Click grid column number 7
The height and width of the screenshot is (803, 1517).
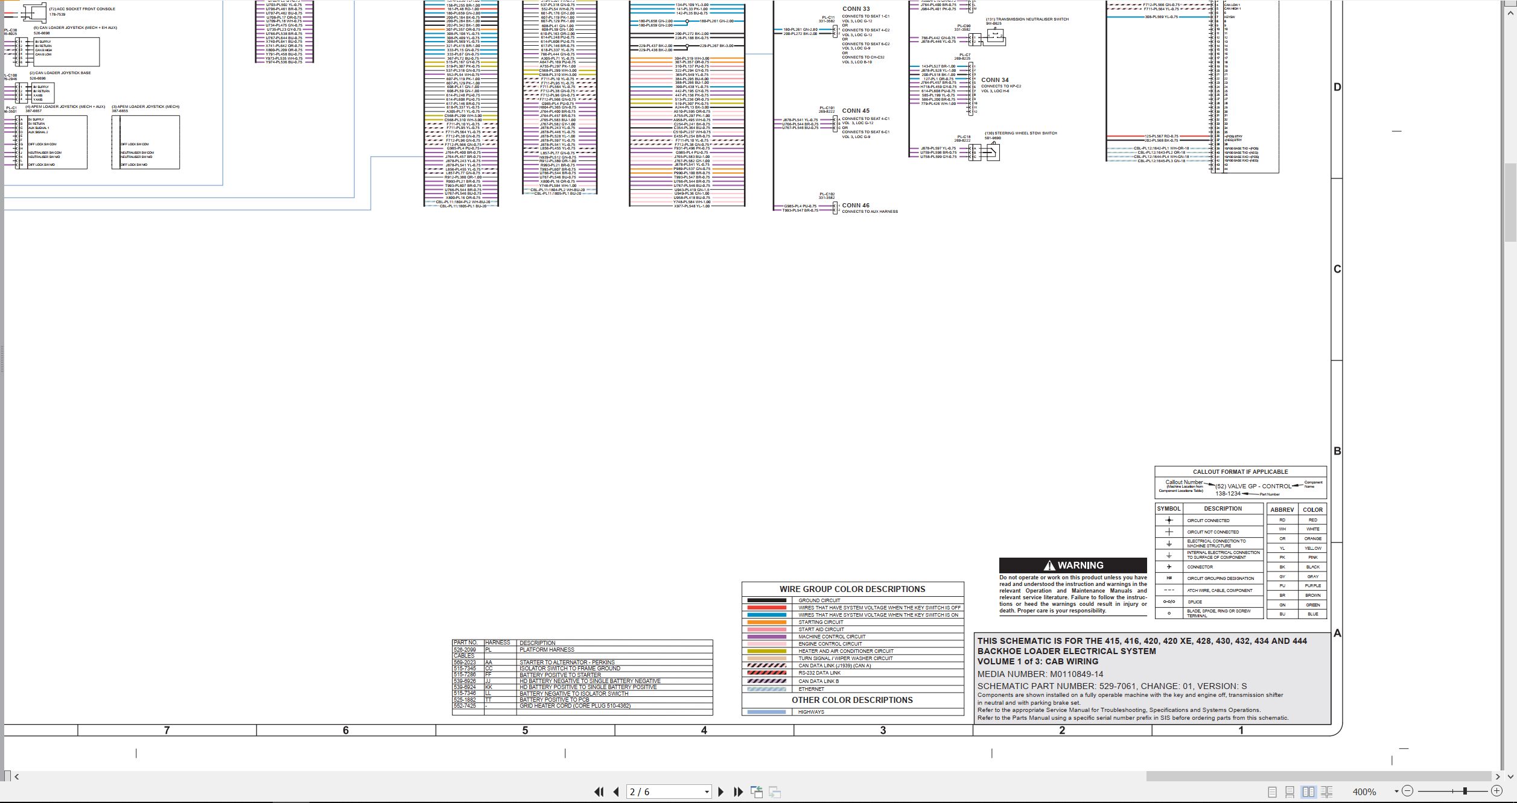tap(167, 731)
